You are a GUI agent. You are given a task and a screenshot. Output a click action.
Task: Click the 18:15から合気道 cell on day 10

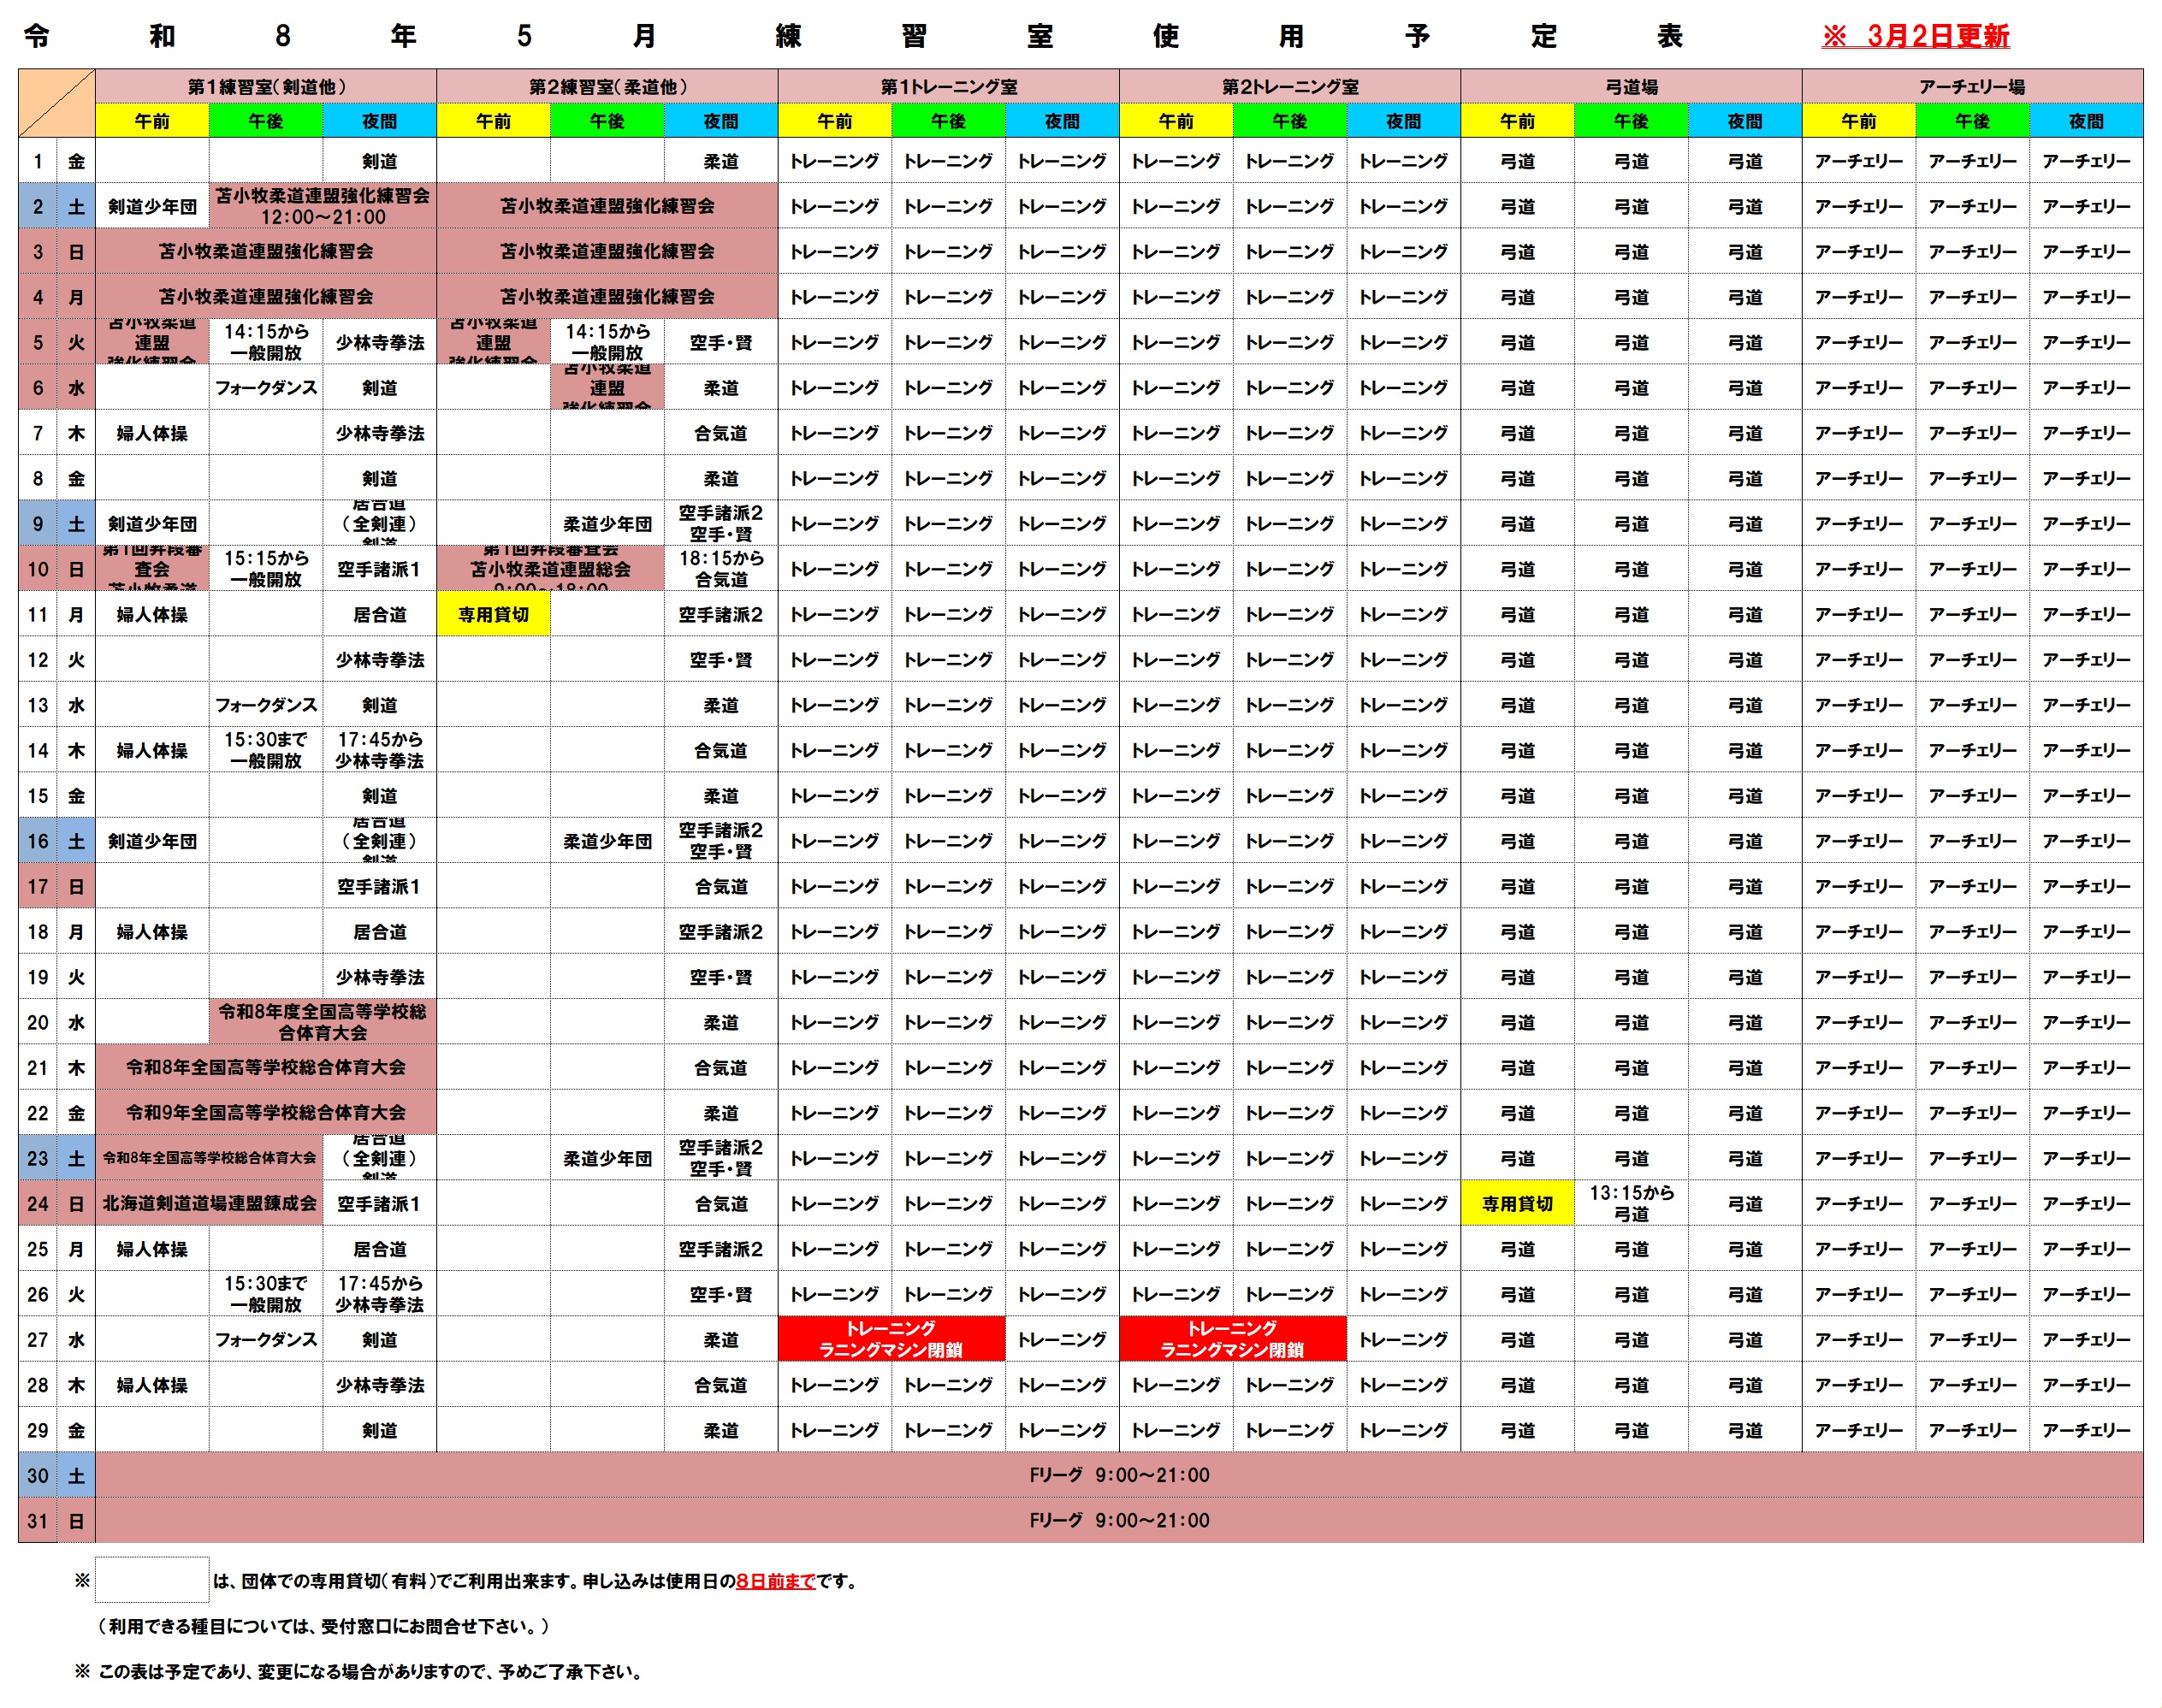(x=720, y=569)
